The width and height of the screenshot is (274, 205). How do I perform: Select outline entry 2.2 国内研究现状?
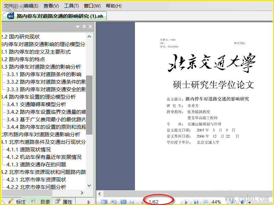point(21,37)
